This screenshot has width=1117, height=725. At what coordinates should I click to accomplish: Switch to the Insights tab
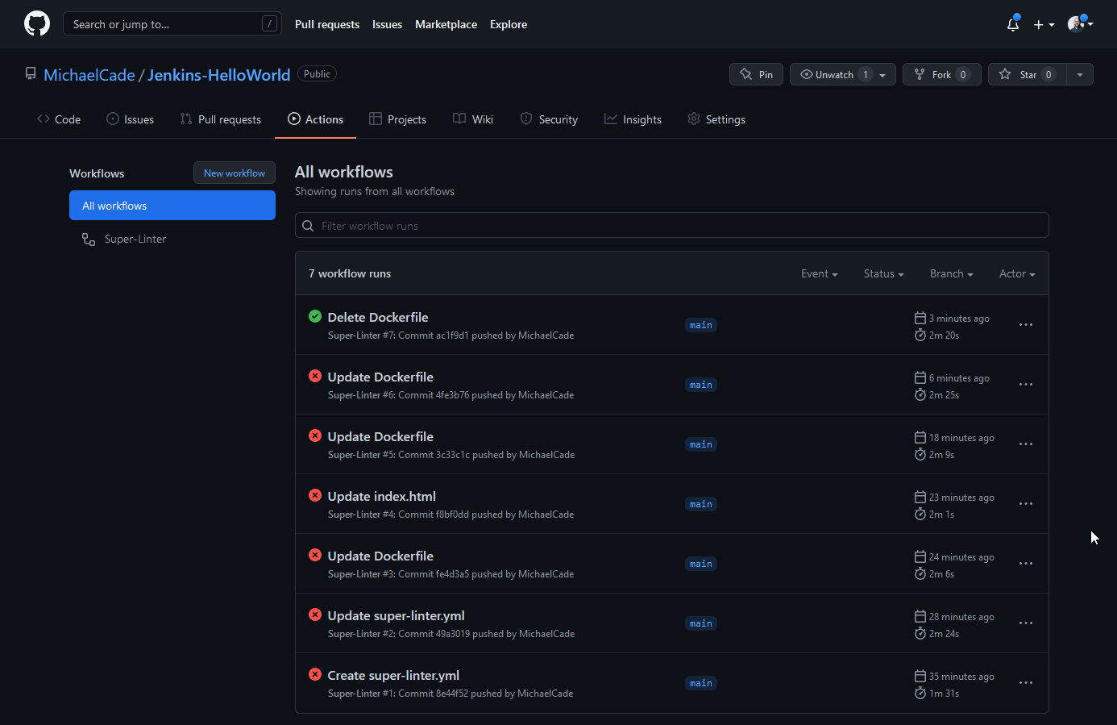tap(633, 119)
